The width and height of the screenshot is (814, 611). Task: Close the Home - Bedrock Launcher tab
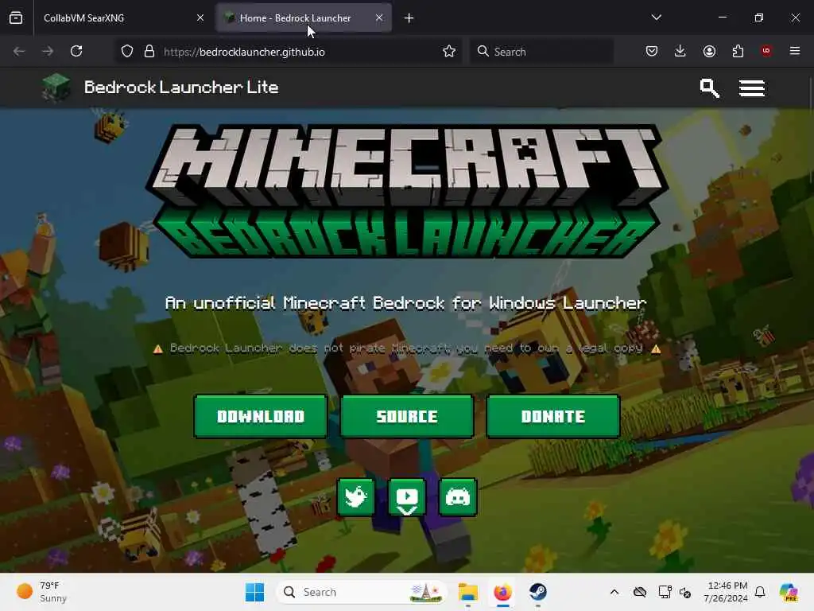379,18
